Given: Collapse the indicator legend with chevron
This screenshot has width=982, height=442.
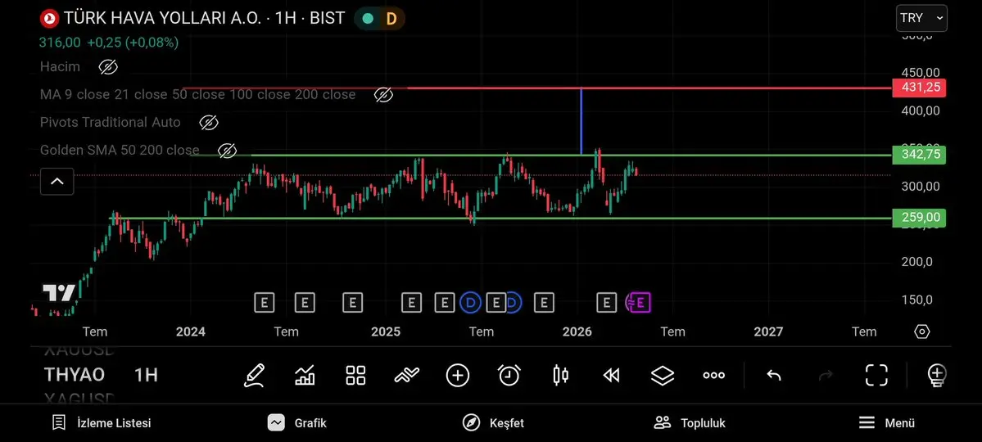Looking at the screenshot, I should (57, 182).
